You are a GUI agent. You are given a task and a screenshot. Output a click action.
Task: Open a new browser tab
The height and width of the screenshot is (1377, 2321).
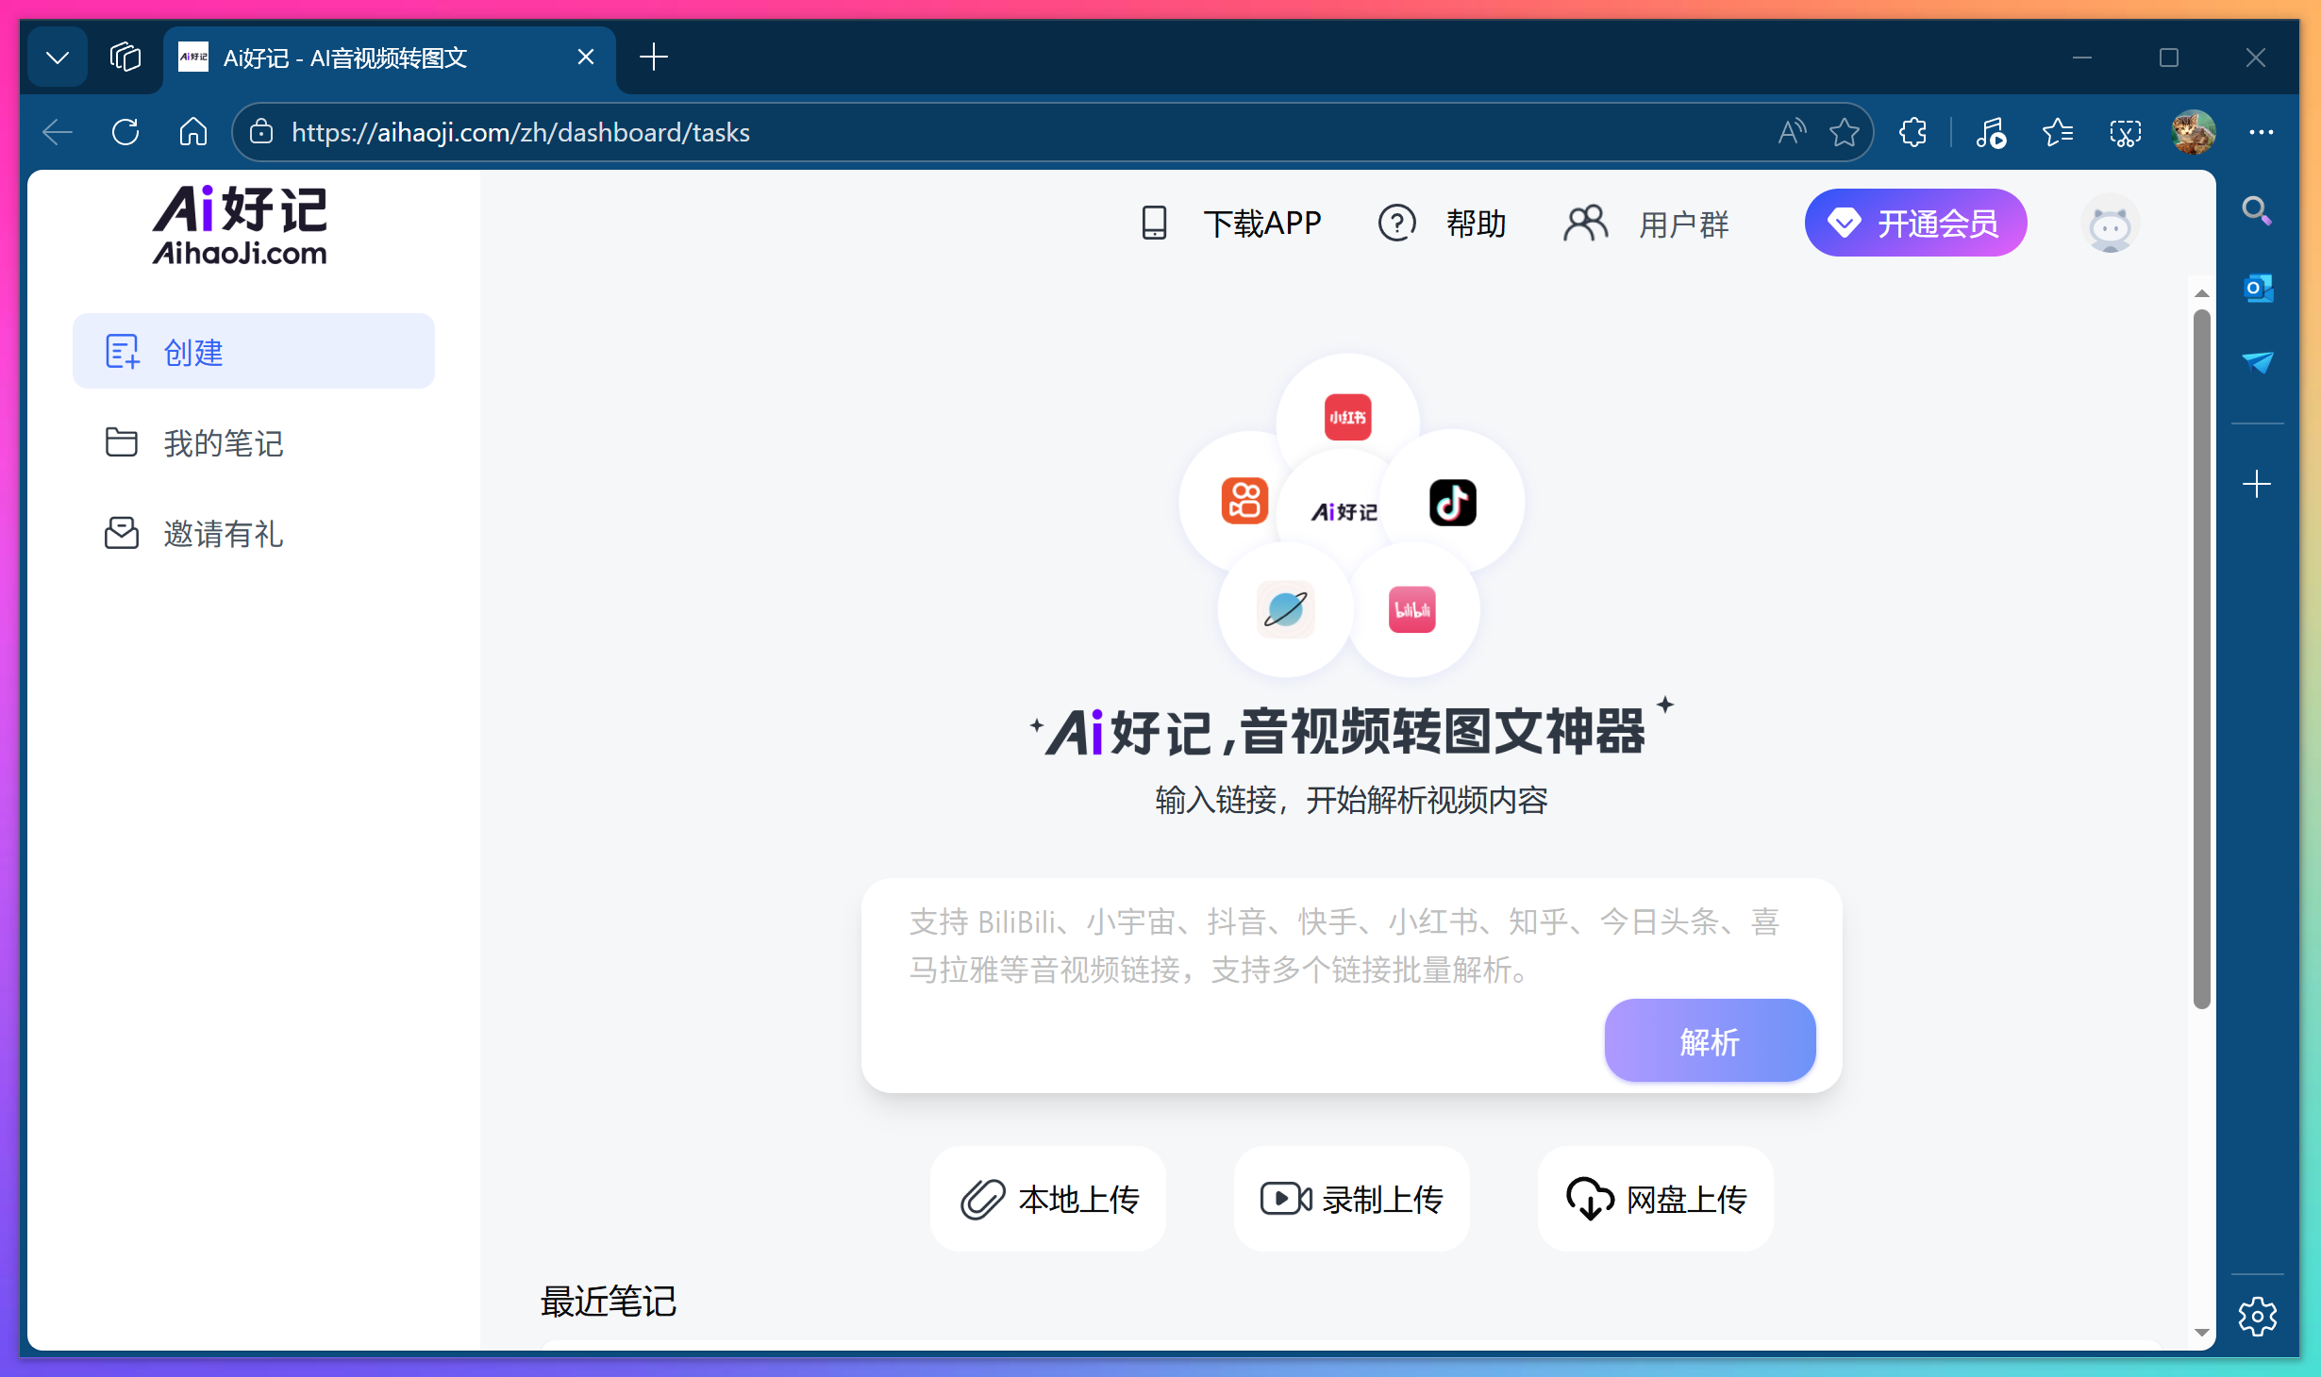(x=654, y=58)
